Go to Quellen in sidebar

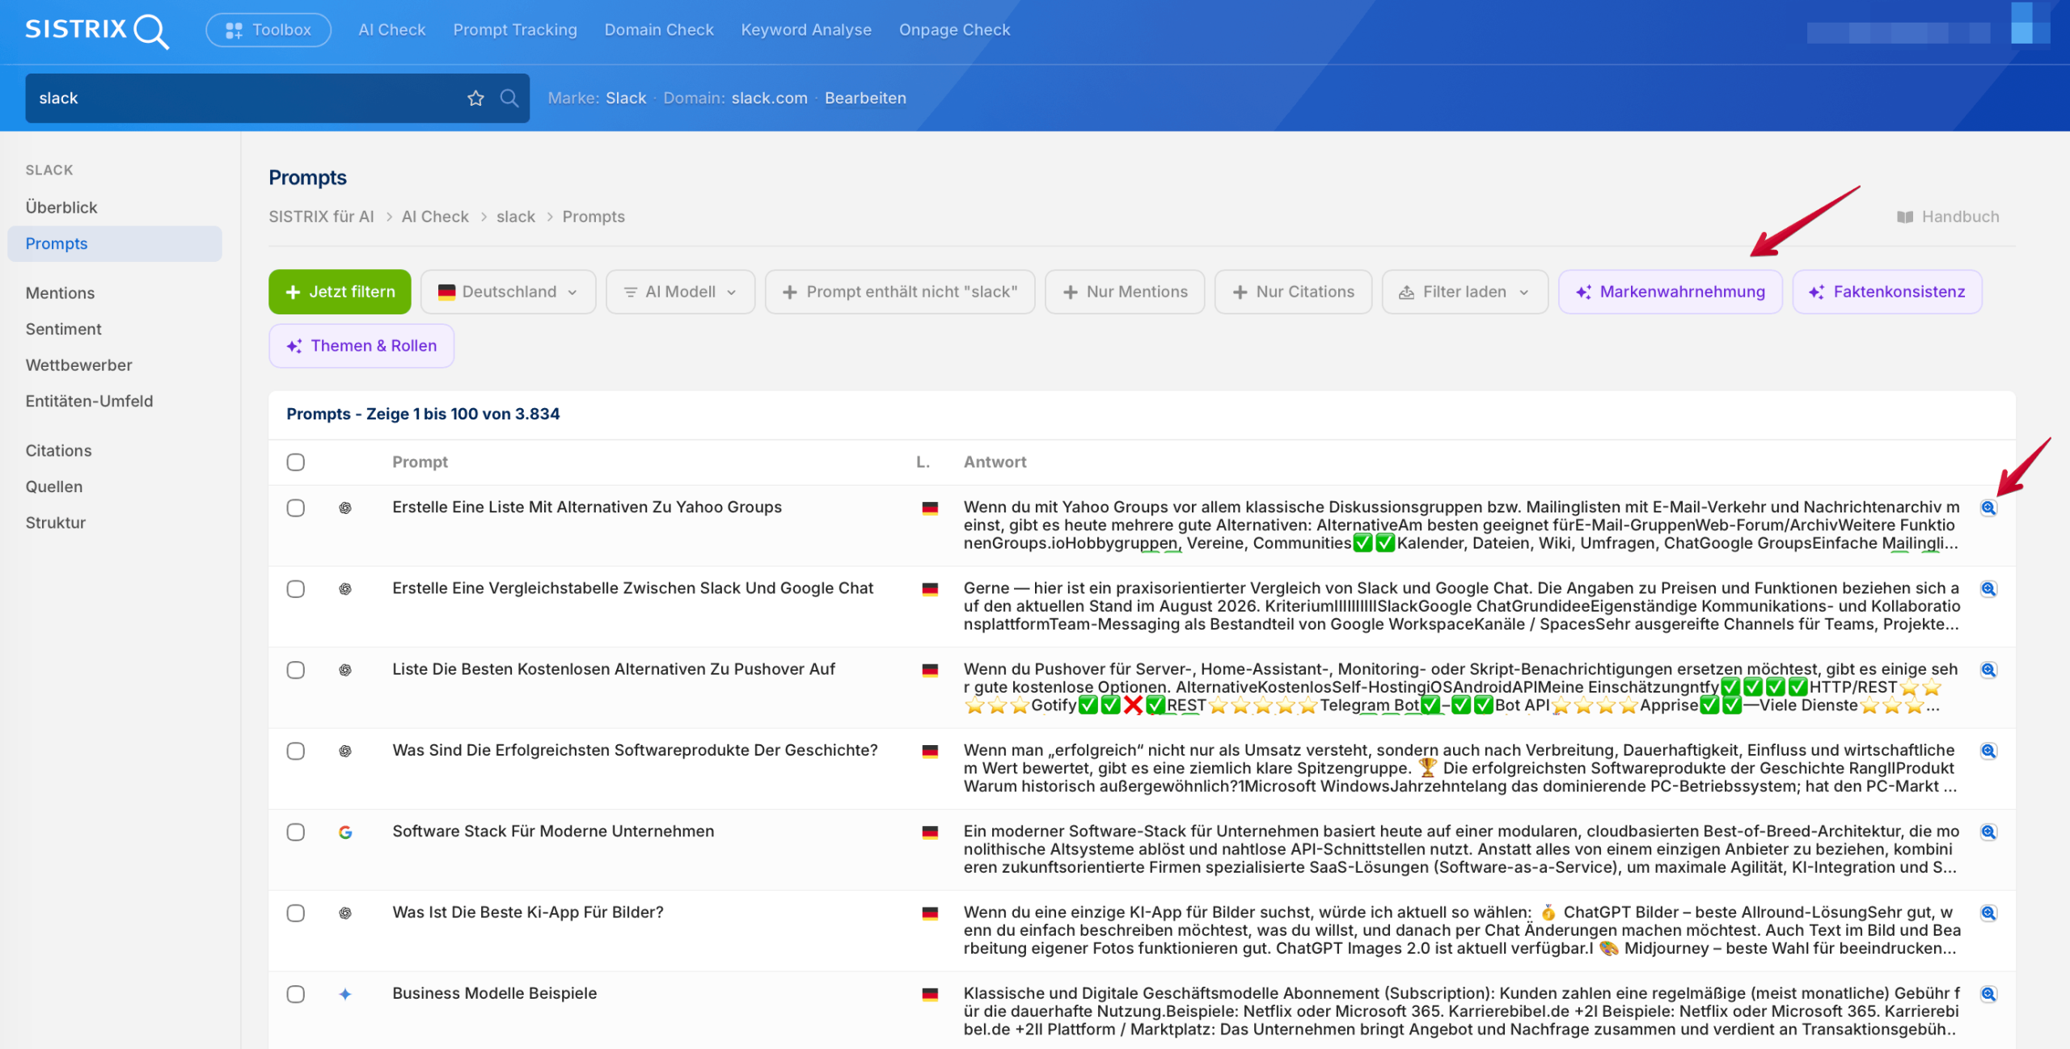(x=53, y=487)
